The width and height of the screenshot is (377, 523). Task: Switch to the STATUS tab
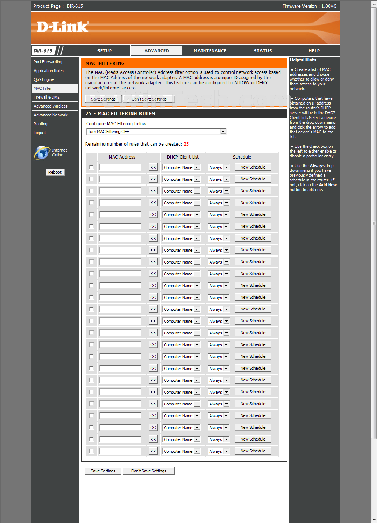click(x=263, y=51)
